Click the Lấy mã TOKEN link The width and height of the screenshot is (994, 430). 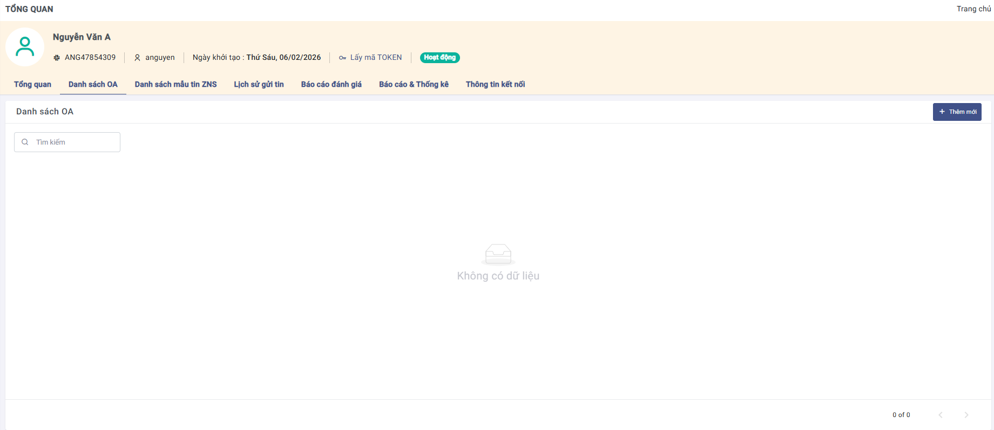pos(376,58)
